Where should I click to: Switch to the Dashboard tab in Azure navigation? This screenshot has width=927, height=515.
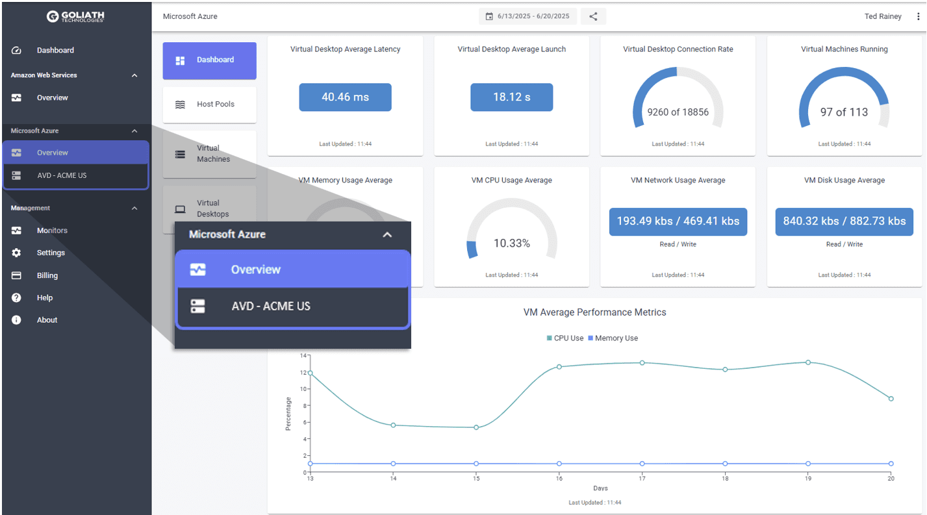209,60
